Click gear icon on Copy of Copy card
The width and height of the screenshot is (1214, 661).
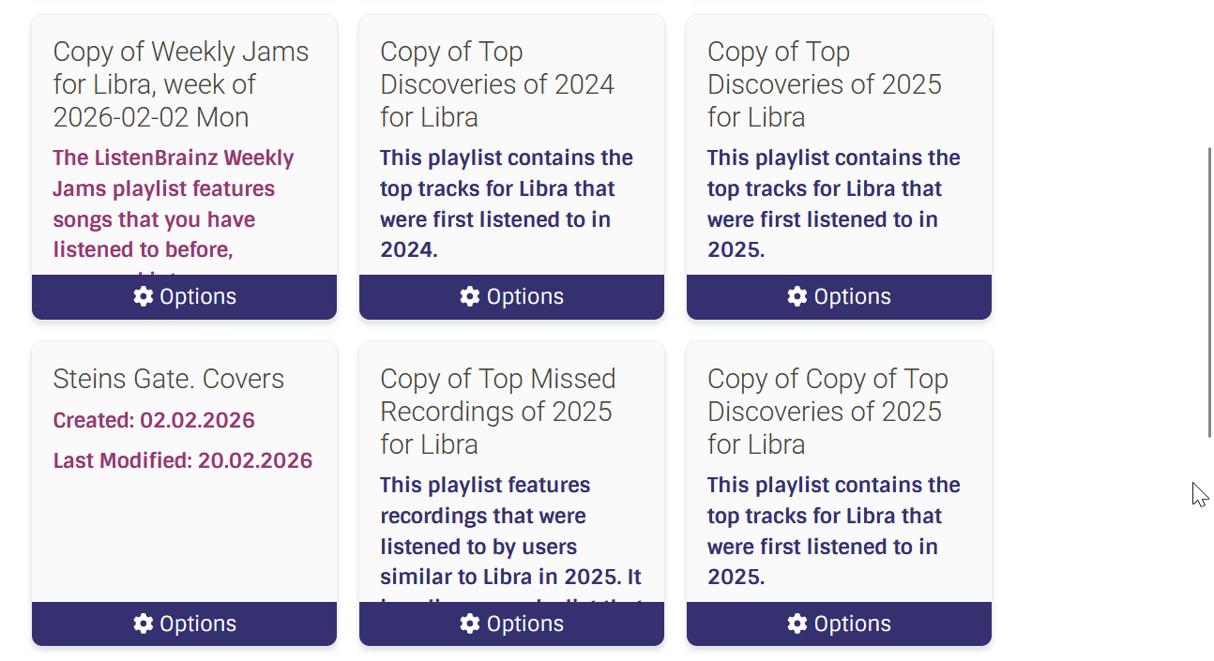pyautogui.click(x=797, y=623)
